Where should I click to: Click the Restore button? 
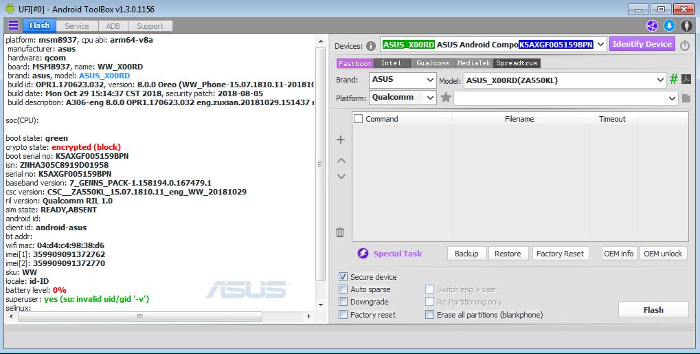508,254
